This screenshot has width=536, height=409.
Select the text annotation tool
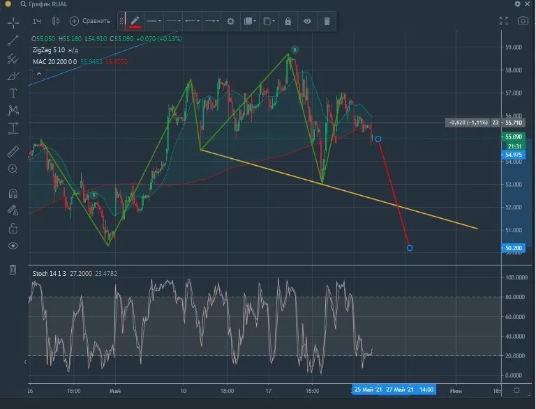click(13, 93)
